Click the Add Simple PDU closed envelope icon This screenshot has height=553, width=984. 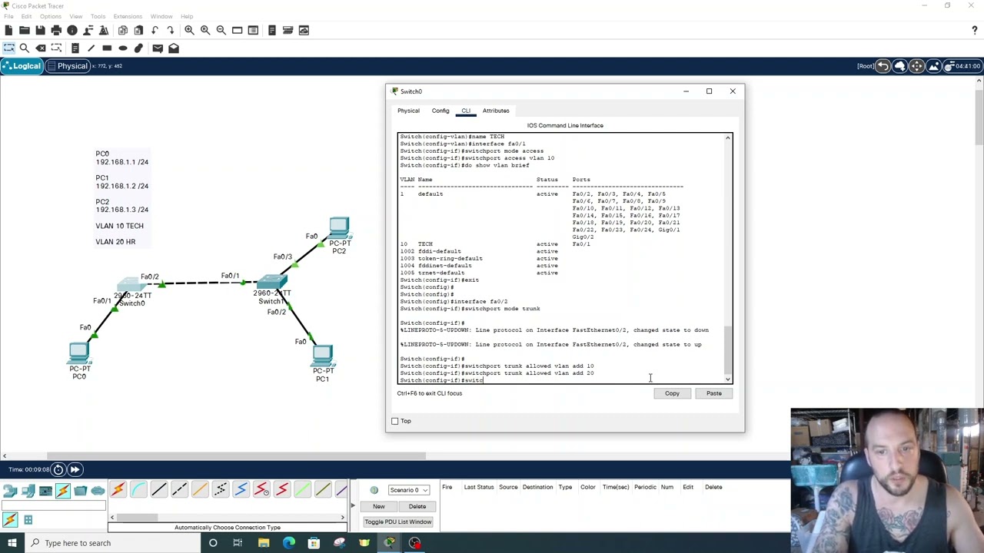pyautogui.click(x=158, y=48)
